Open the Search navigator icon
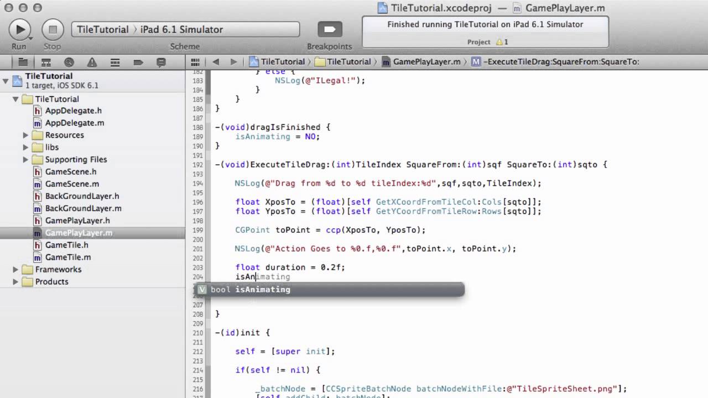Screen dimensions: 708x398 click(x=69, y=62)
